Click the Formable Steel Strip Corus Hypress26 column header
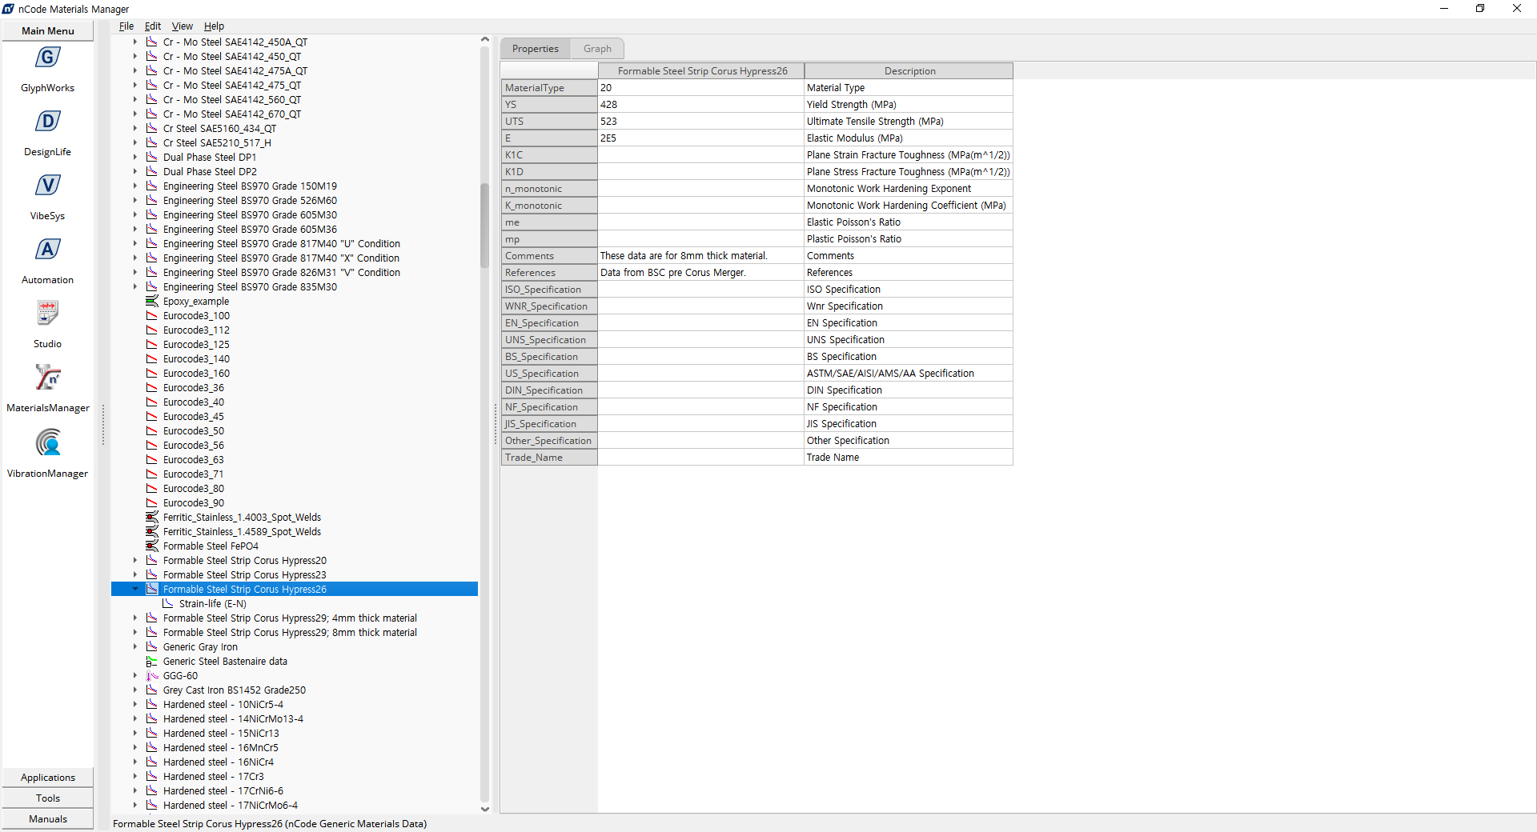The height and width of the screenshot is (832, 1537). [x=701, y=71]
